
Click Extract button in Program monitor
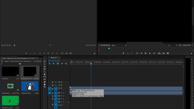(x=163, y=53)
